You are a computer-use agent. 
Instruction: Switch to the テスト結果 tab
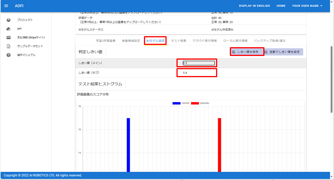click(178, 41)
